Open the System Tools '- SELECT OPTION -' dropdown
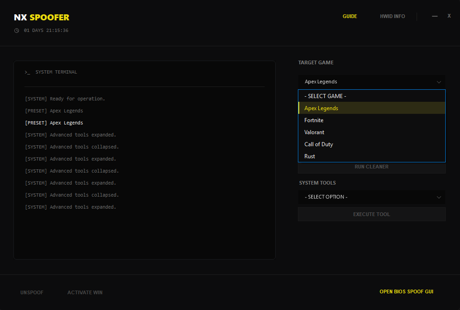The height and width of the screenshot is (310, 460). (x=371, y=197)
